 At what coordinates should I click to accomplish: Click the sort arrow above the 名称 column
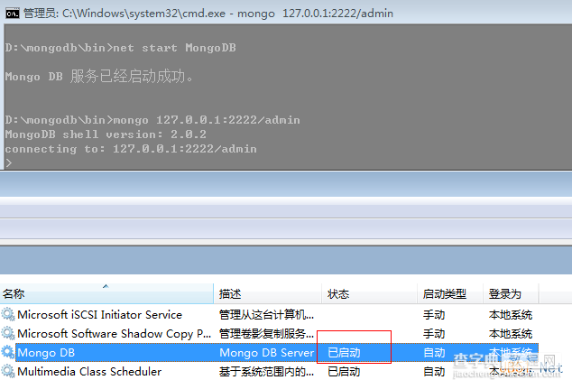[106, 286]
